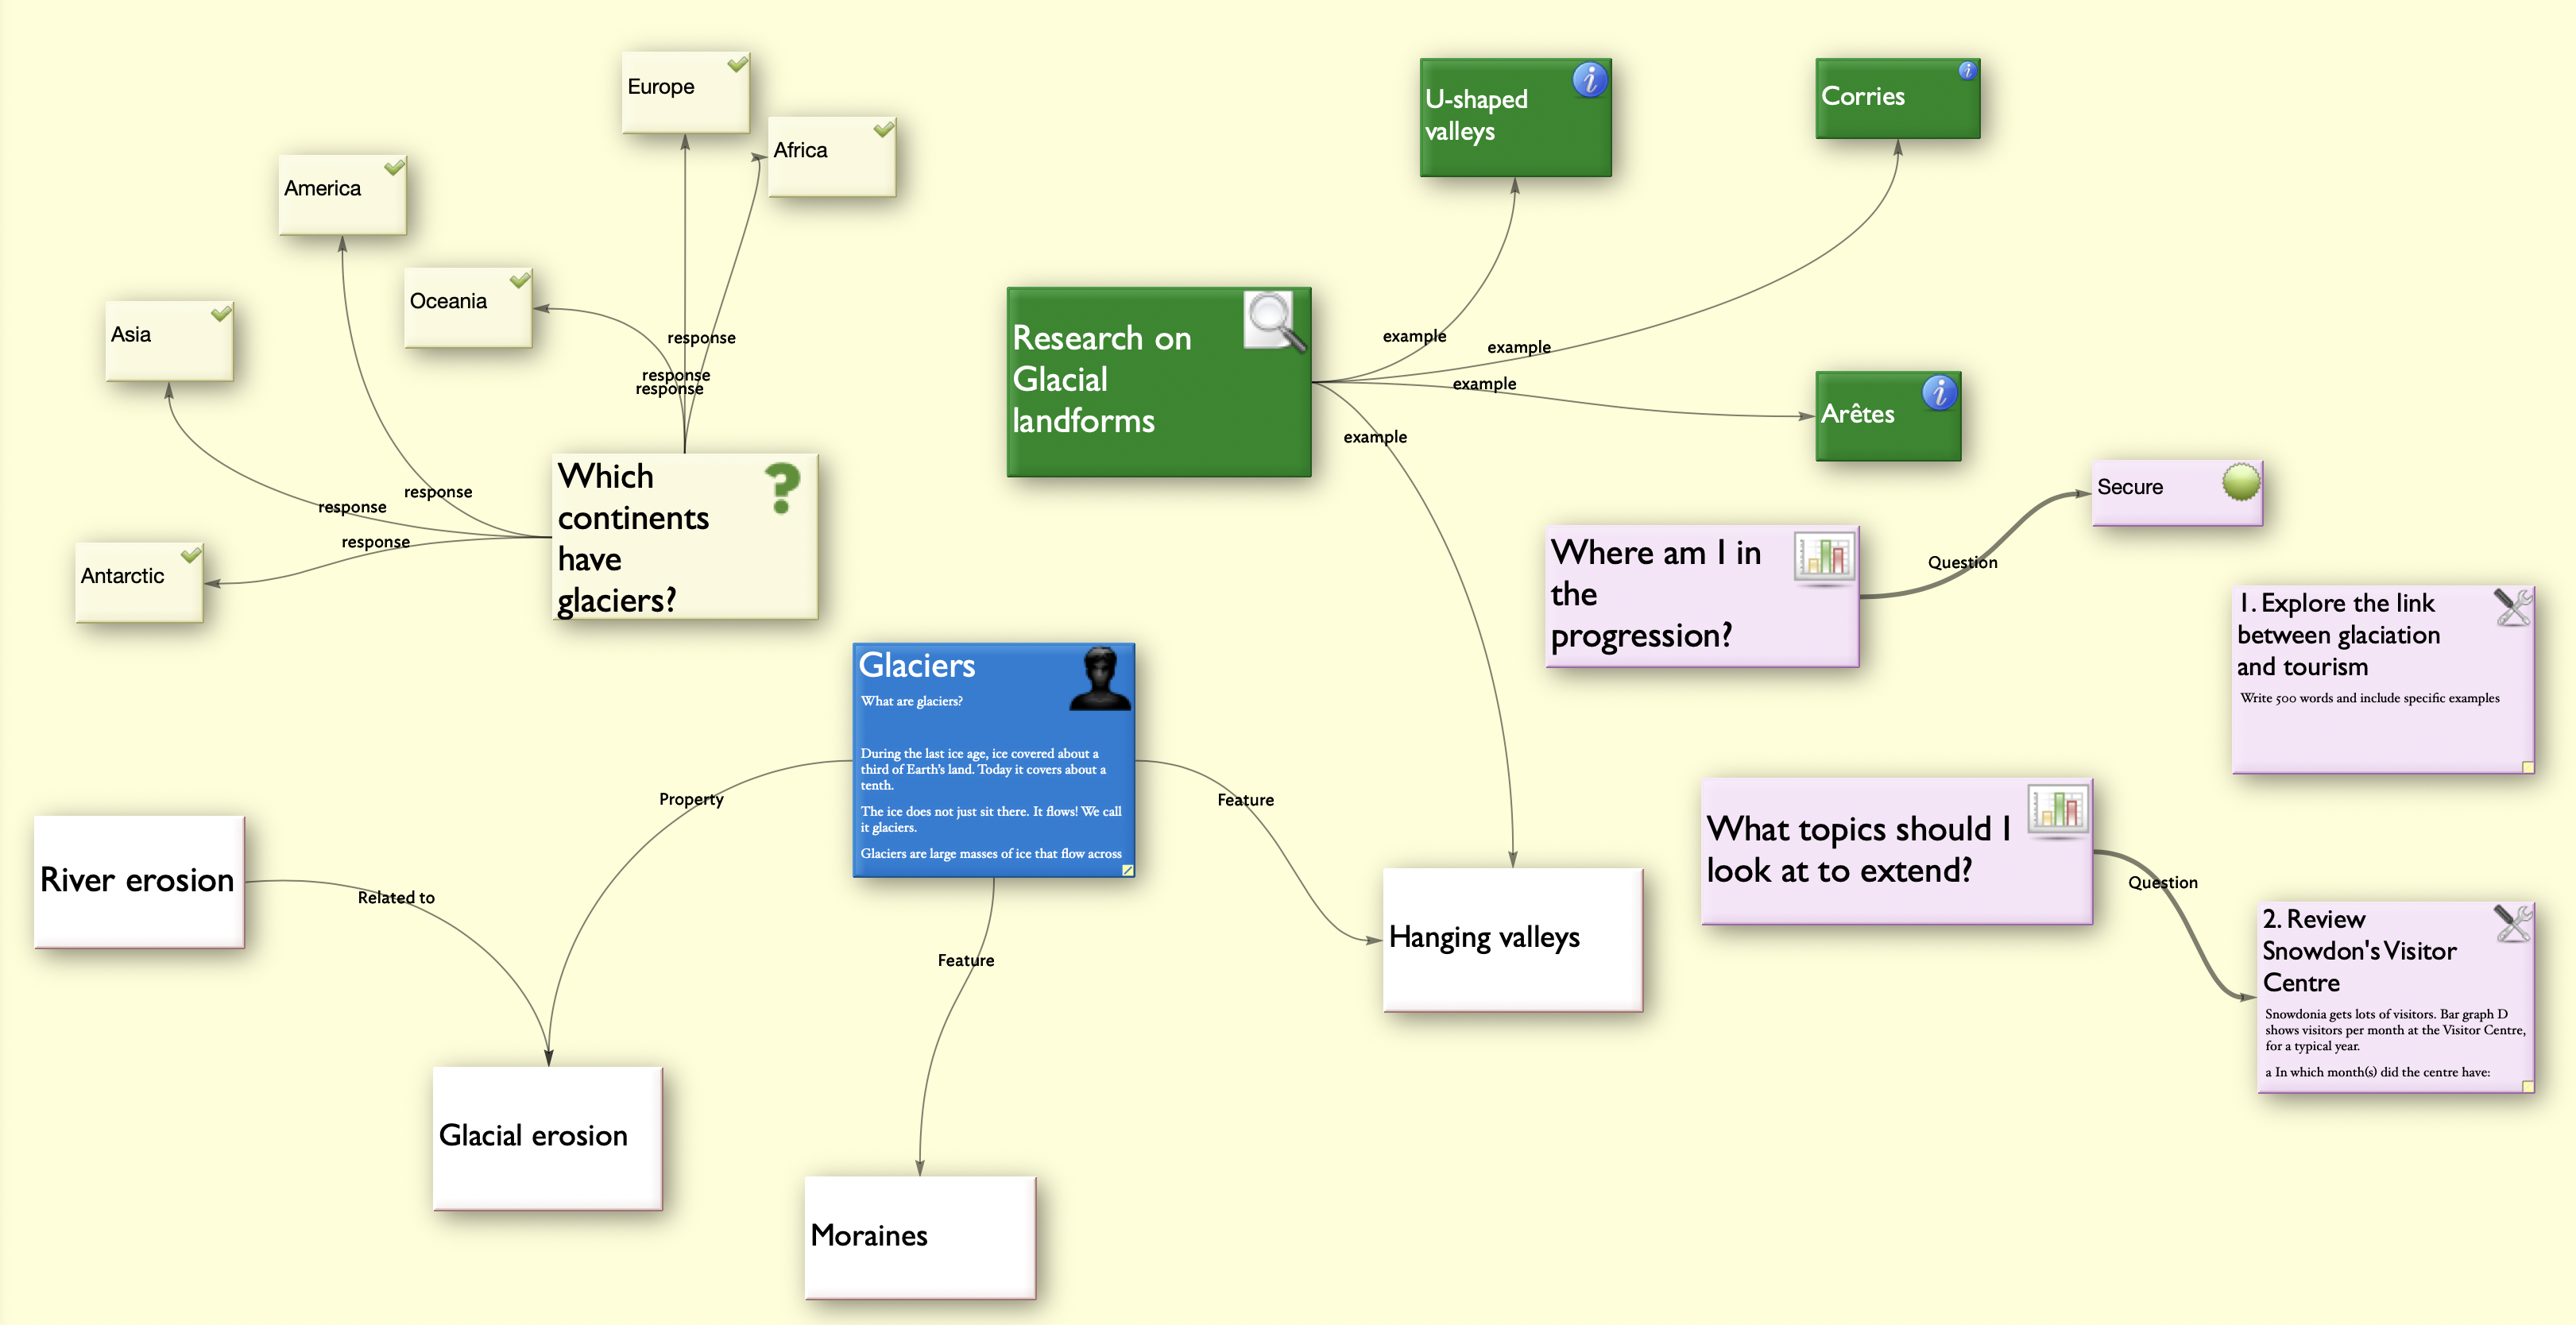The height and width of the screenshot is (1325, 2576).
Task: Select the Hanging valleys node
Action: [1511, 939]
